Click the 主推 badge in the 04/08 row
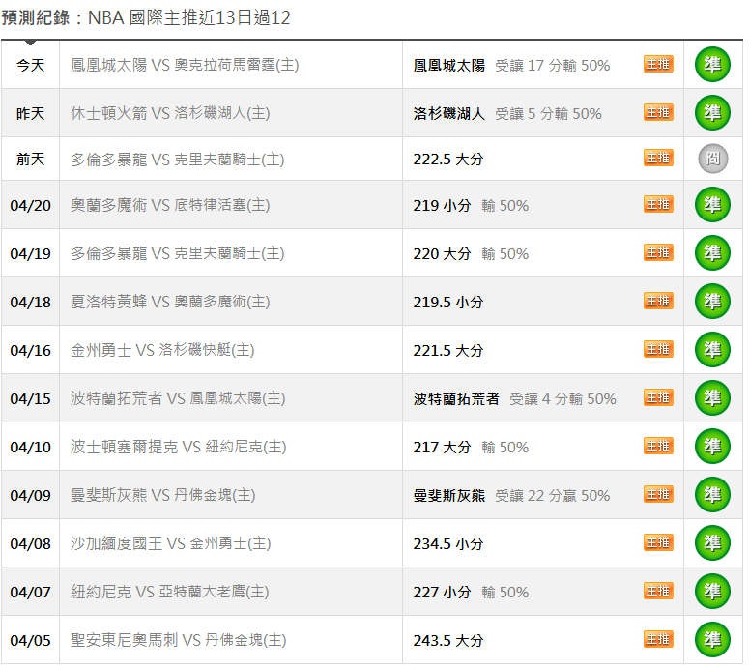The height and width of the screenshot is (669, 749). coord(658,542)
